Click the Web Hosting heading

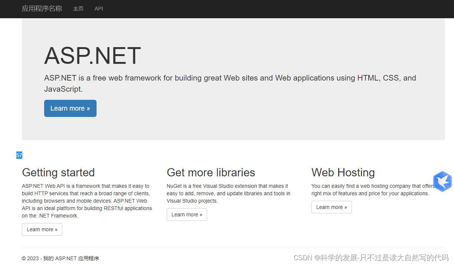click(343, 173)
